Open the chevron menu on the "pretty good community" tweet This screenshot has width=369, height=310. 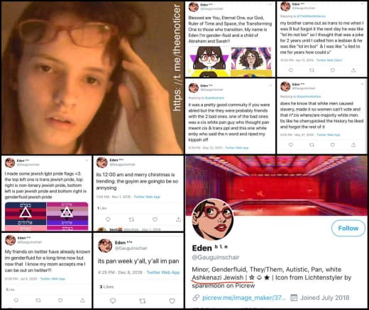coord(270,85)
